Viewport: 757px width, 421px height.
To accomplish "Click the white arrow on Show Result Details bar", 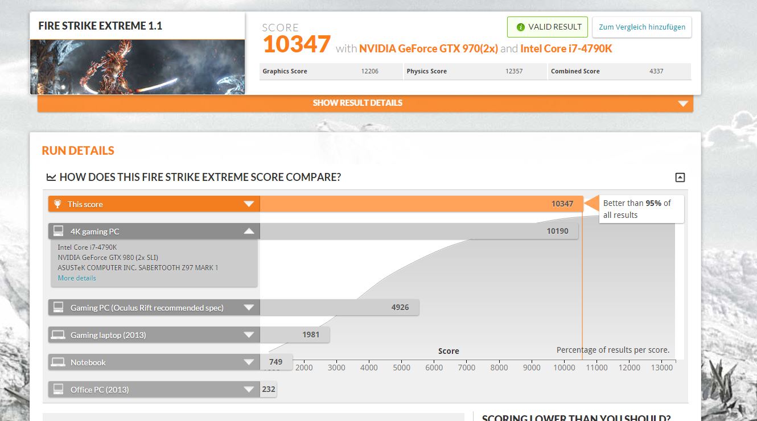I will [x=683, y=104].
